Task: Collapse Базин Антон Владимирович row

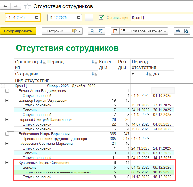Action: click(7, 91)
